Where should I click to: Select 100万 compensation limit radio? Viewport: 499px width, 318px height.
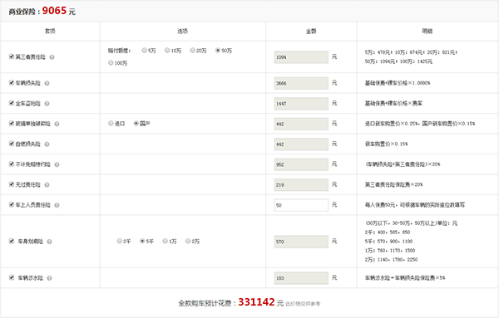(x=111, y=62)
